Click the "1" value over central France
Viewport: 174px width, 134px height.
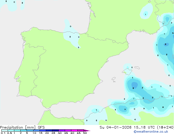pos(145,14)
